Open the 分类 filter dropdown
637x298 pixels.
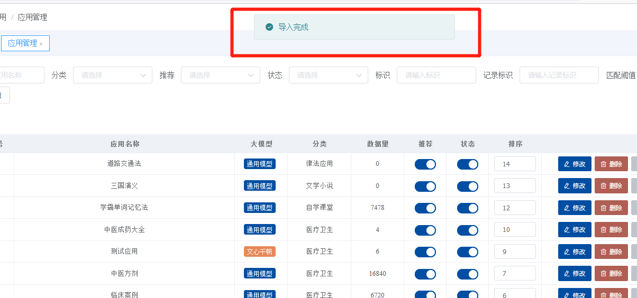click(112, 75)
